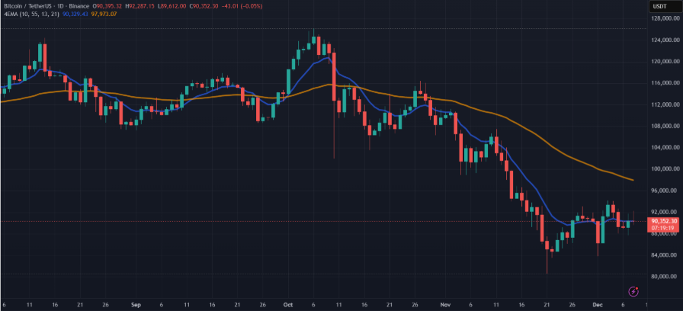Click the Oct label on time axis
Screen dimensions: 683x311
tap(288, 305)
